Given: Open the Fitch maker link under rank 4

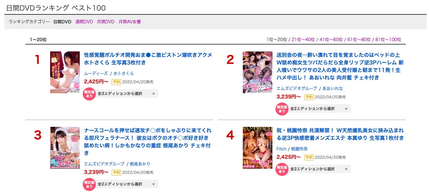Looking at the screenshot, I should (x=281, y=149).
